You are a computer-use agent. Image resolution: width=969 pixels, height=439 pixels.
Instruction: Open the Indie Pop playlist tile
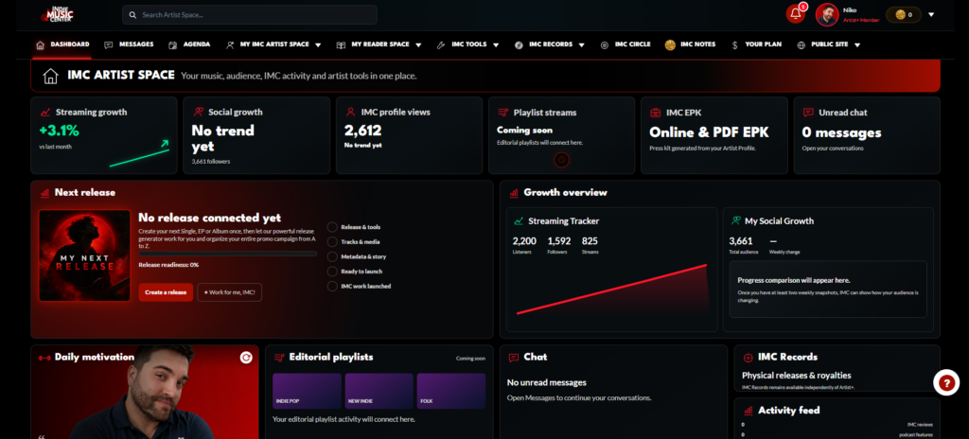[308, 392]
